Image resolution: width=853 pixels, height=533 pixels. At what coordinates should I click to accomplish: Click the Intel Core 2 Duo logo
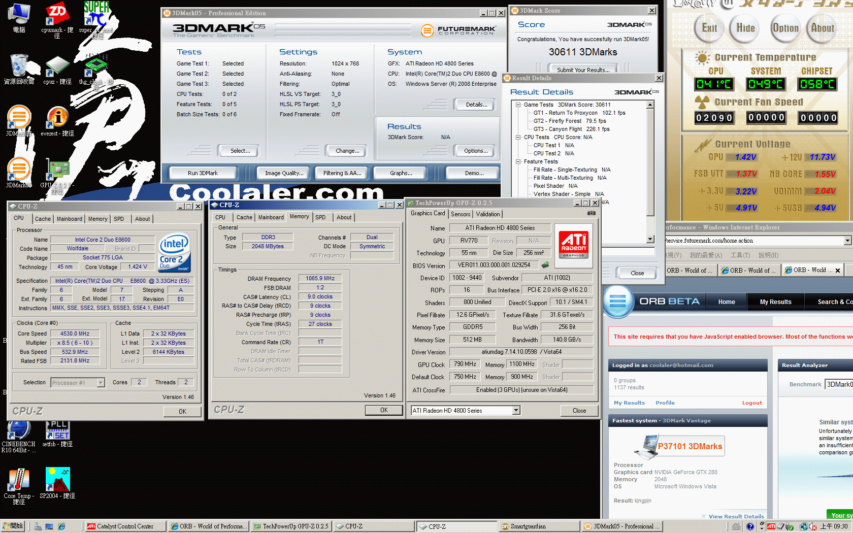click(x=174, y=253)
